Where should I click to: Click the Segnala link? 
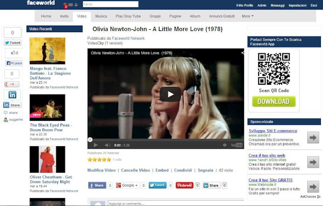pos(205,171)
